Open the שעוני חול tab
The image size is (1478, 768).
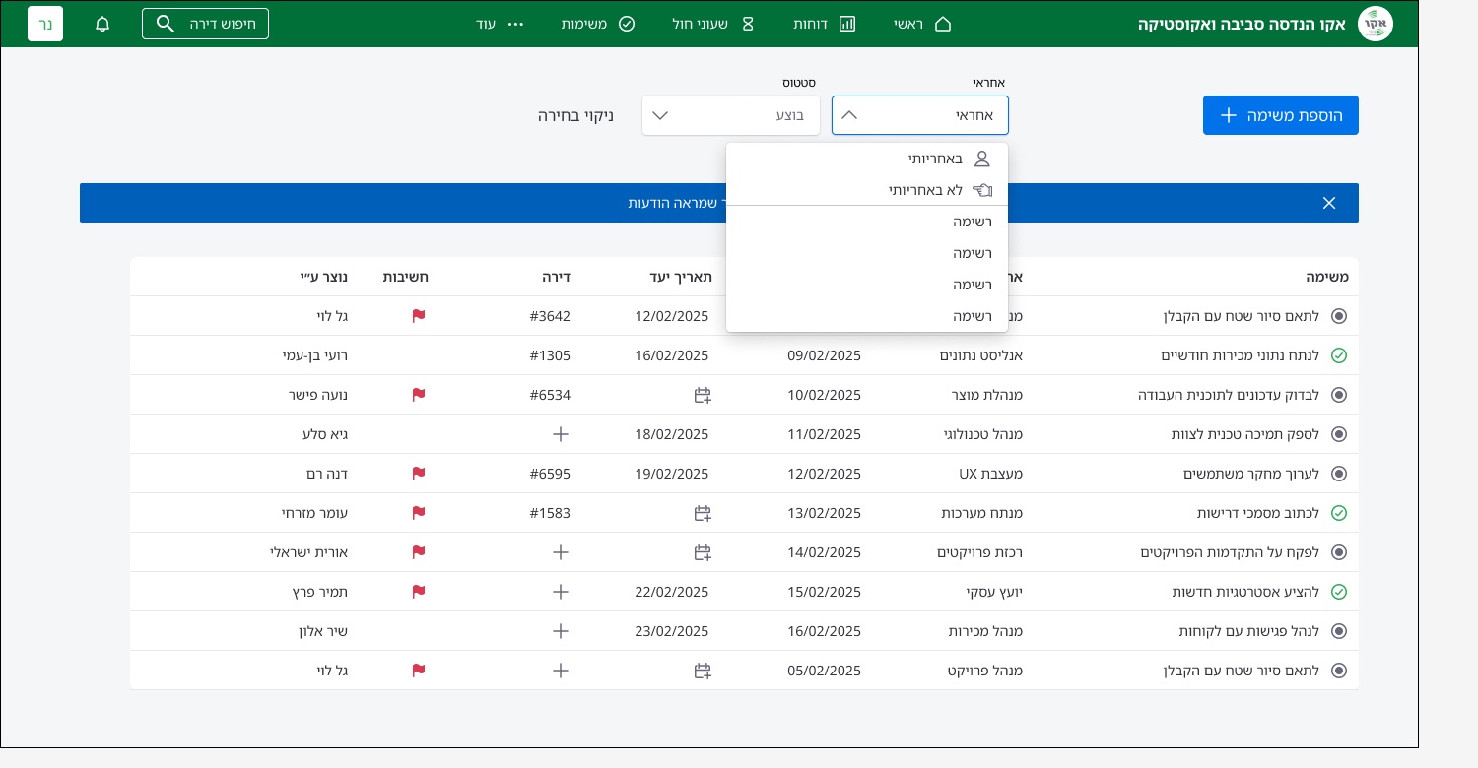click(714, 24)
